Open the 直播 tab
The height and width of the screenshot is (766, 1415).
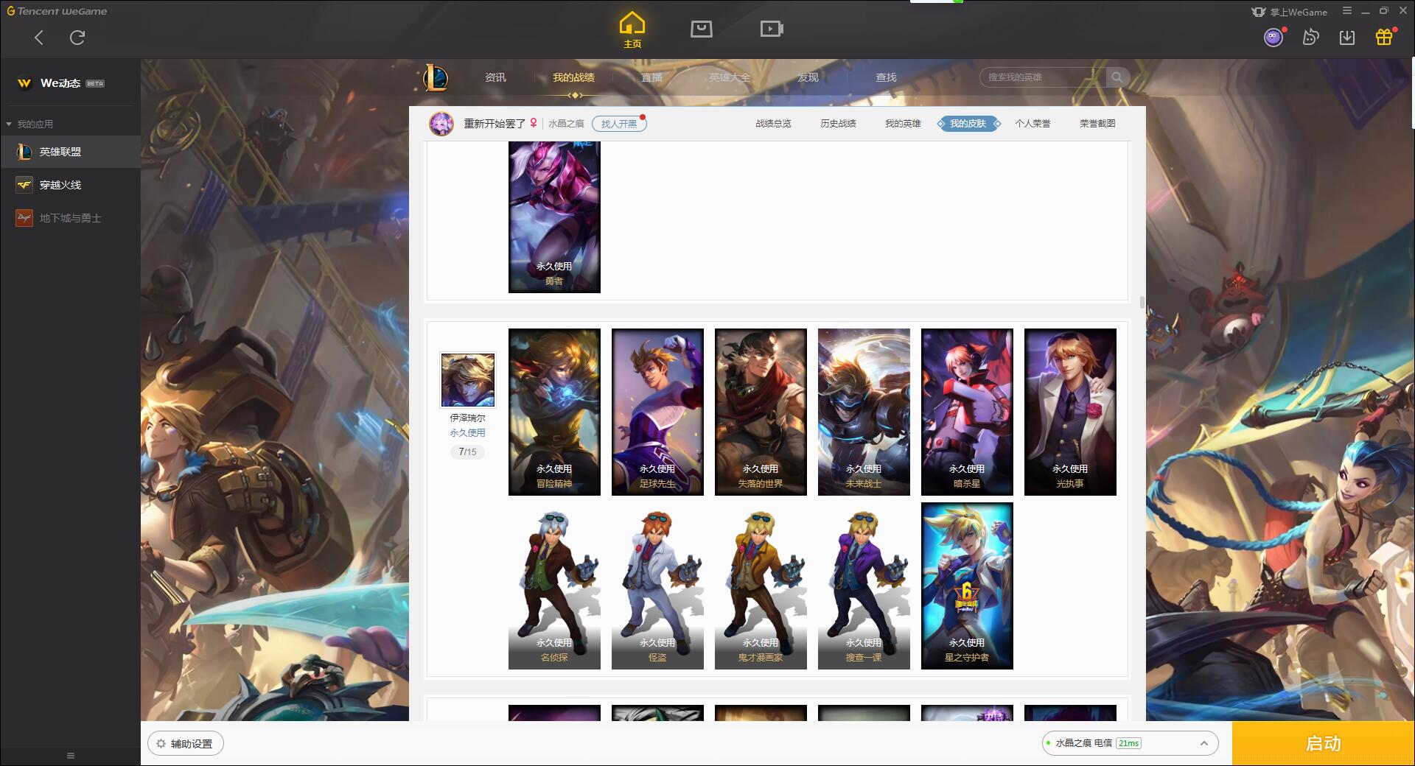[651, 77]
